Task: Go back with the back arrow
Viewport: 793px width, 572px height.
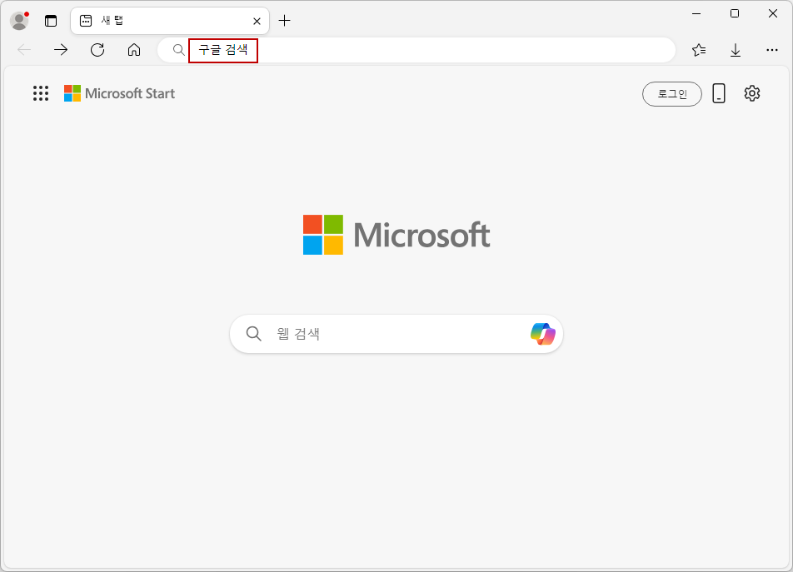Action: click(x=24, y=49)
